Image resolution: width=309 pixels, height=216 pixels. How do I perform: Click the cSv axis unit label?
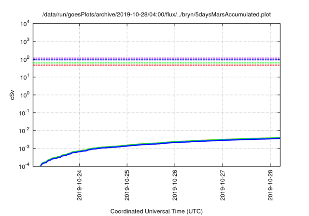pos(13,95)
